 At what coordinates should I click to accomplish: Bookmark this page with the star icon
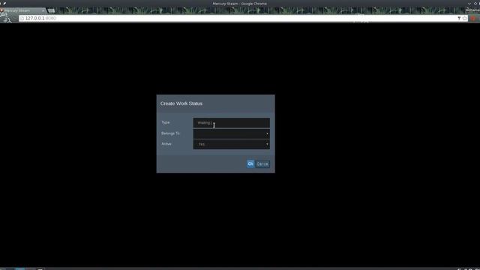click(x=465, y=18)
